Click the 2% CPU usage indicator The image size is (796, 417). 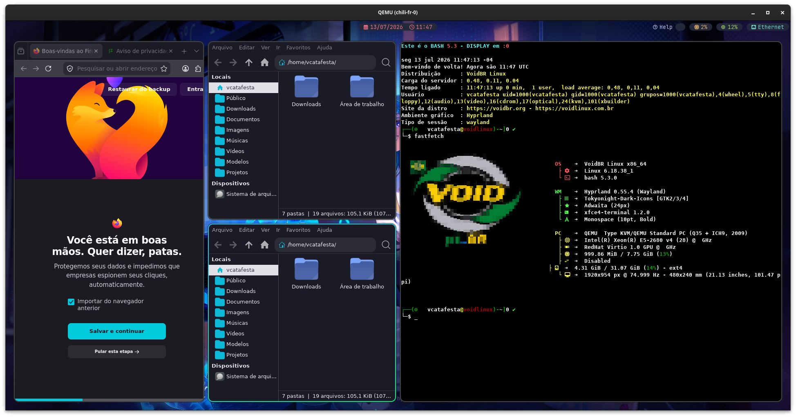(701, 27)
